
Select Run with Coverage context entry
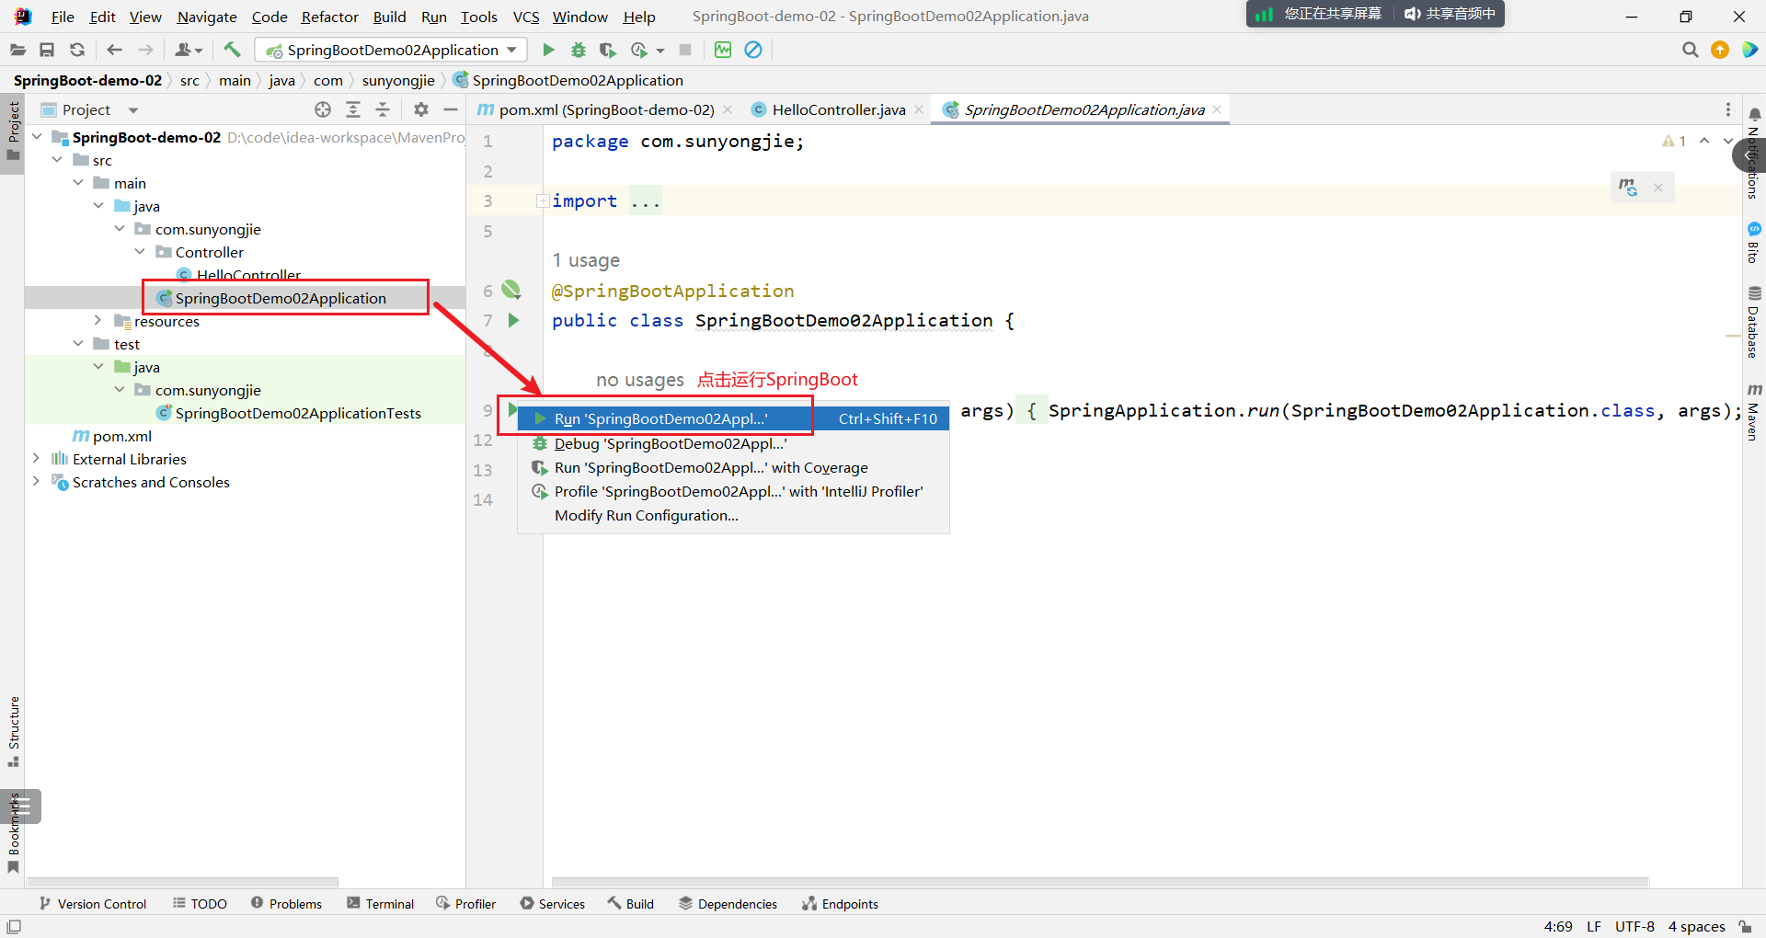pos(733,467)
